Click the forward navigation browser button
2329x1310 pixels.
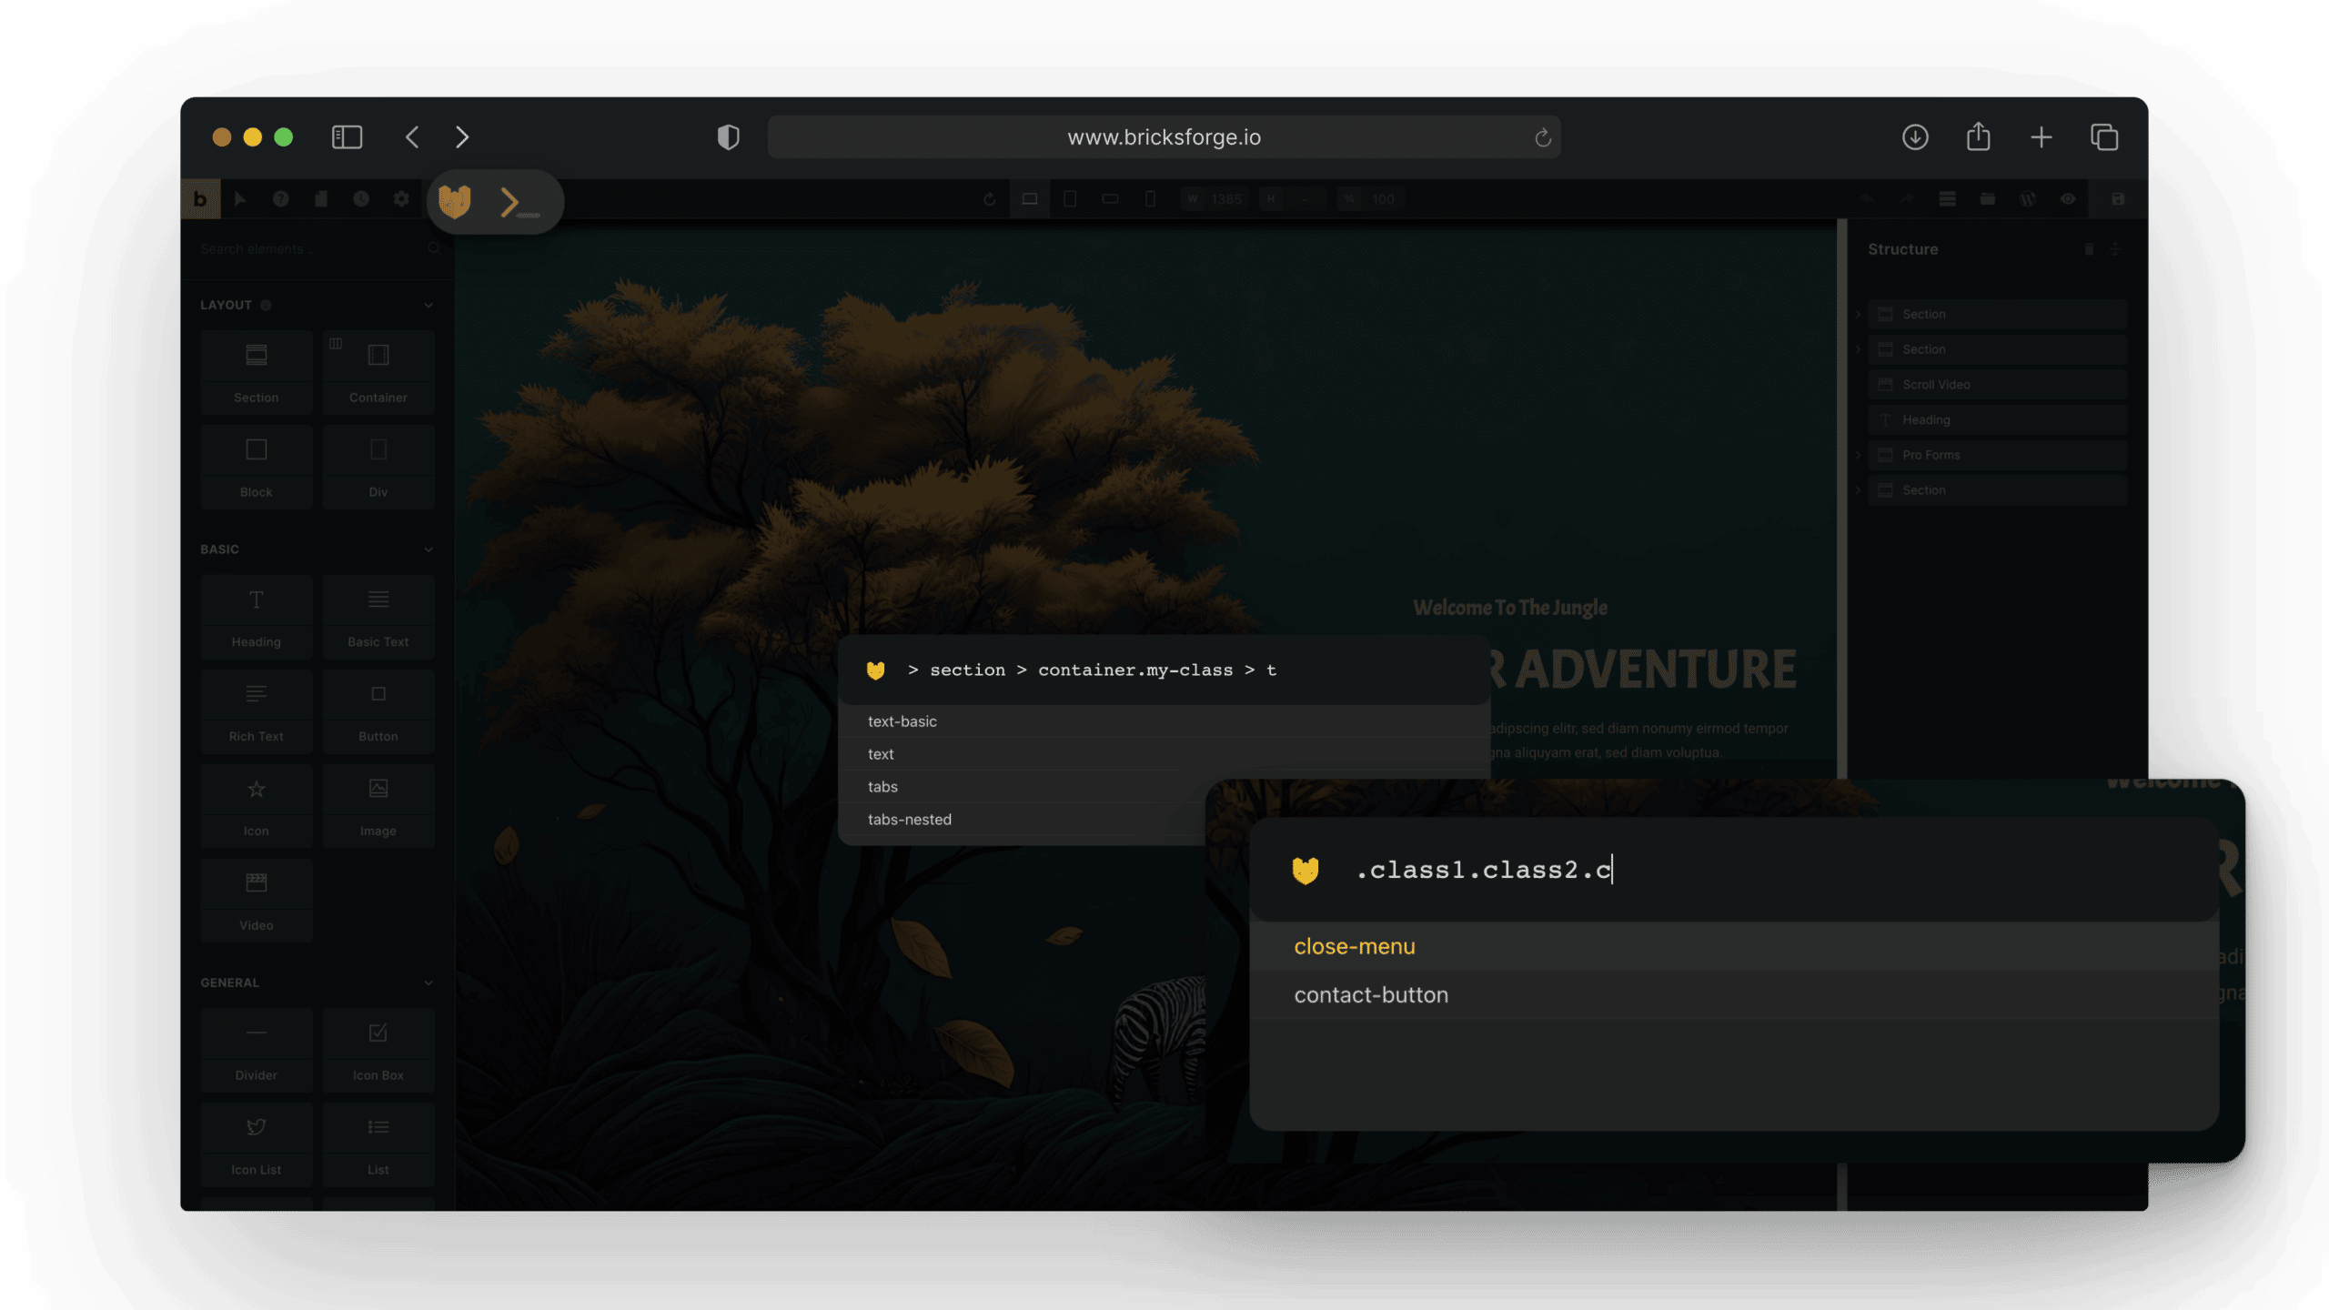(x=460, y=136)
